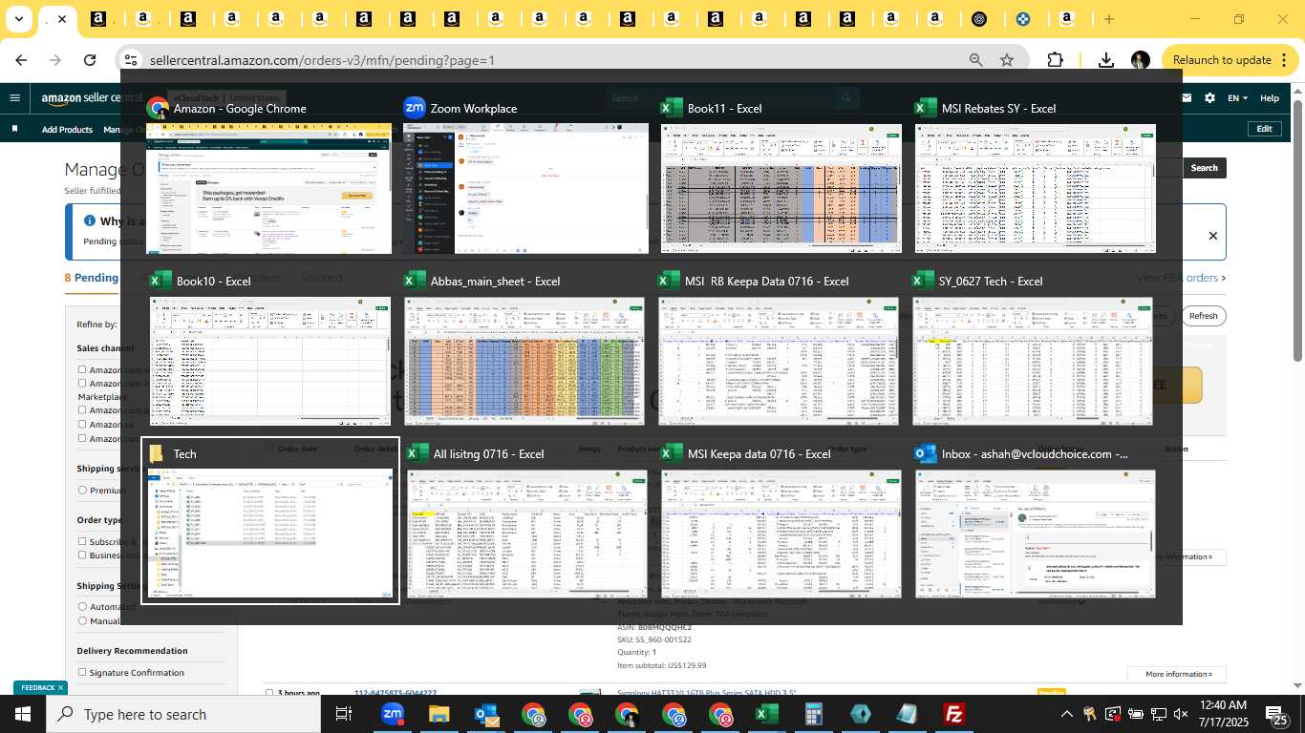
Task: Choose the Tech folder window
Action: click(270, 521)
